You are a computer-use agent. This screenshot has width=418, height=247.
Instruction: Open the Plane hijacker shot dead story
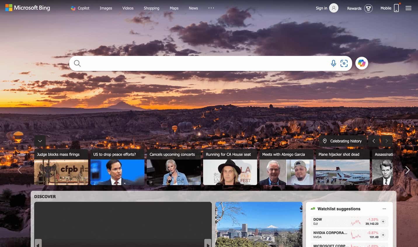coord(343,167)
